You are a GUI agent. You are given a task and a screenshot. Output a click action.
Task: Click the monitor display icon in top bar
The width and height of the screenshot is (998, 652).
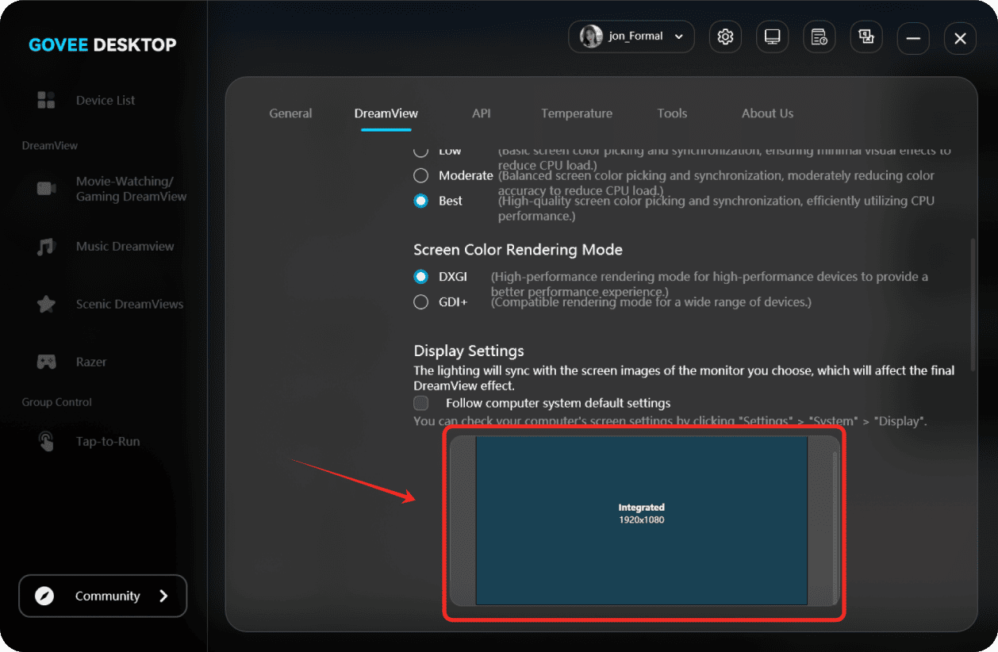click(x=772, y=36)
